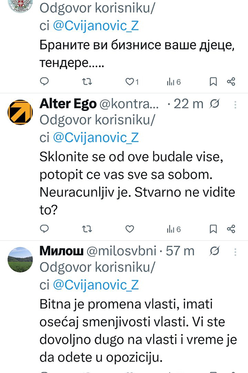Viewport: 248px width, 373px height.
Task: Bookmark the тендере tweet
Action: 213,82
